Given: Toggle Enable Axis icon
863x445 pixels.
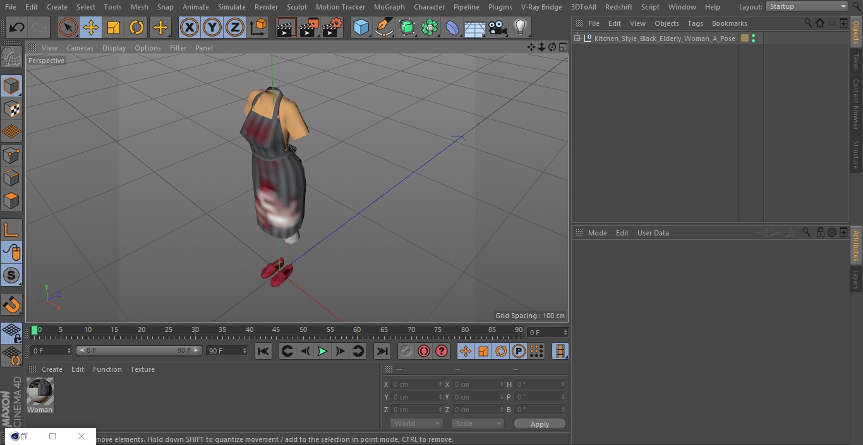Looking at the screenshot, I should (x=11, y=230).
